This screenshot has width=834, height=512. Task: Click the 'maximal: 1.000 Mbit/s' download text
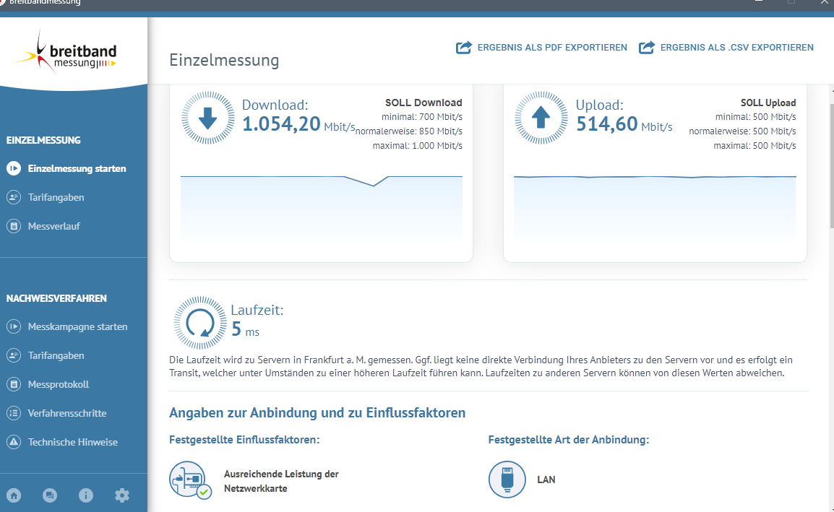417,146
